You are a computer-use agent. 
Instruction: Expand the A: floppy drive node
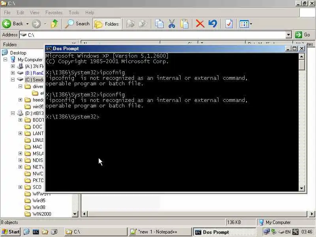point(13,66)
